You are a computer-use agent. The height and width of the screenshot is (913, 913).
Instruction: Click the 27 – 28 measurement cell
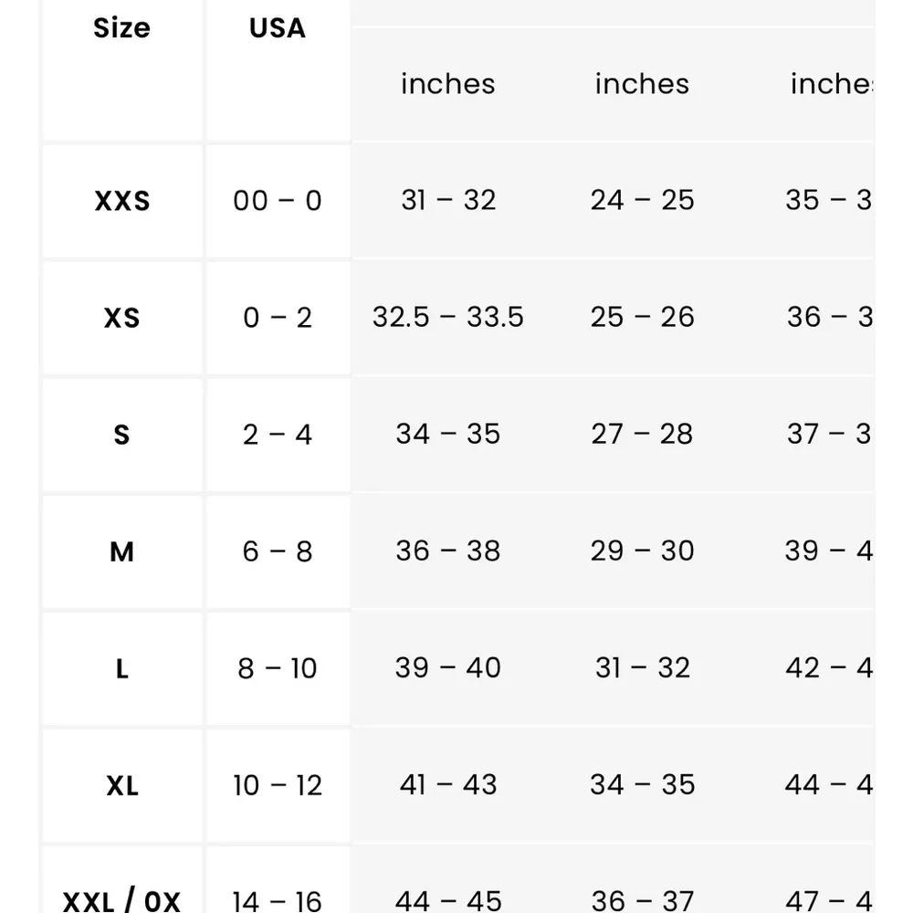(x=642, y=435)
